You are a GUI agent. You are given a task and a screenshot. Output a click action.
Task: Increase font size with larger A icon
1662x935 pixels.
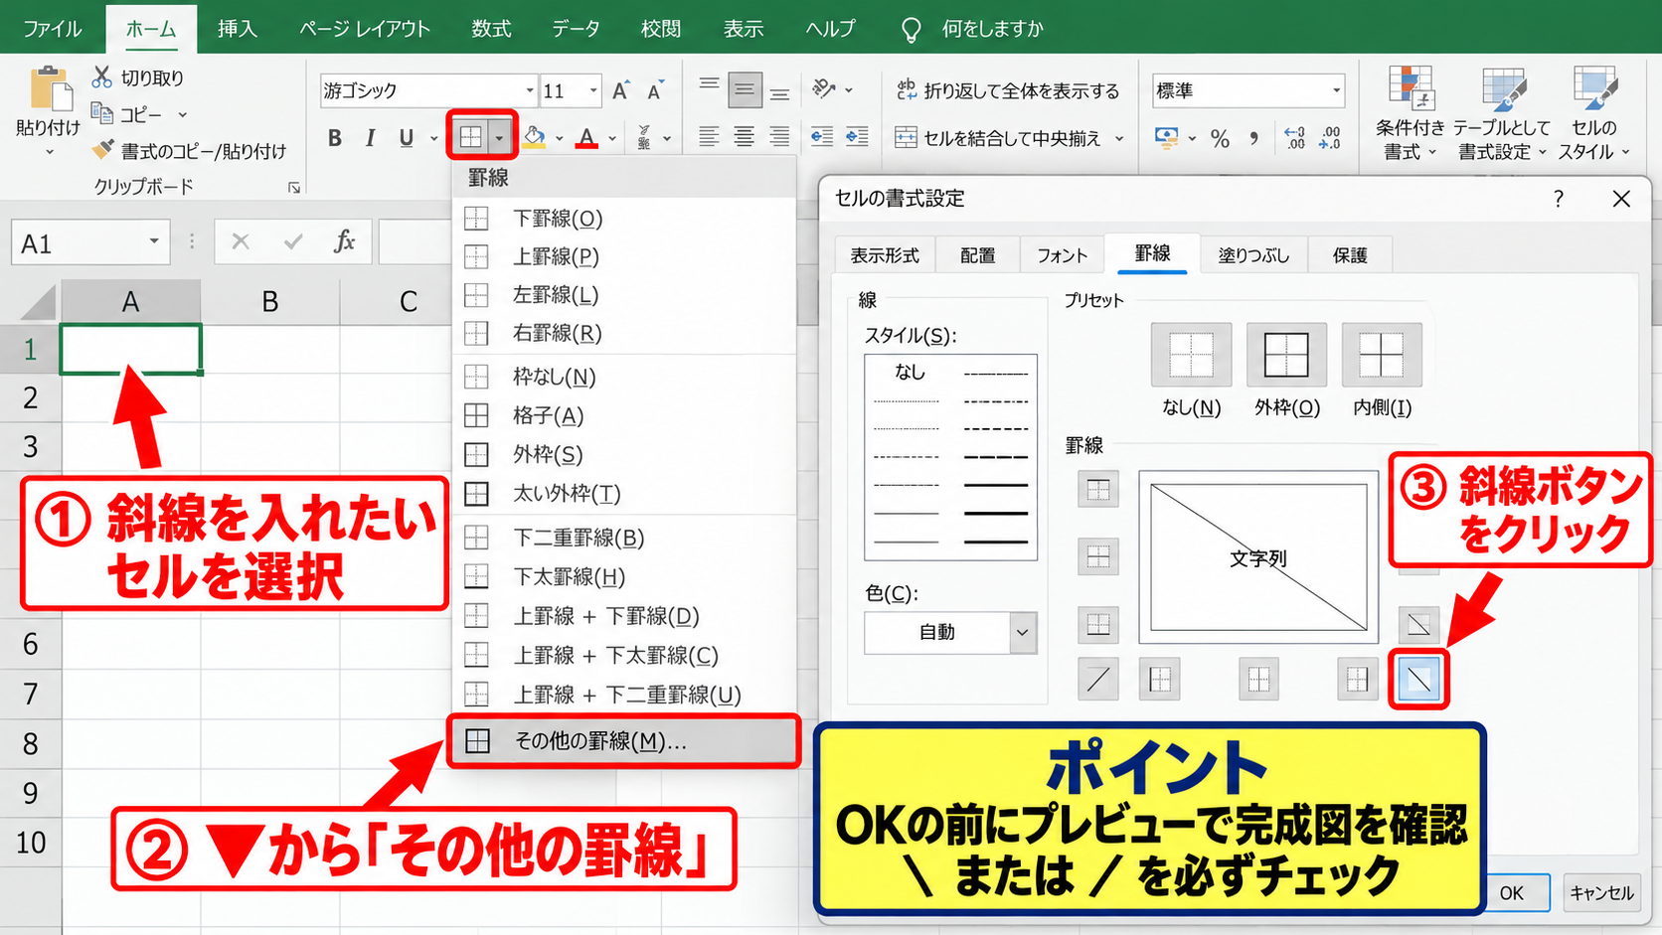click(x=620, y=90)
